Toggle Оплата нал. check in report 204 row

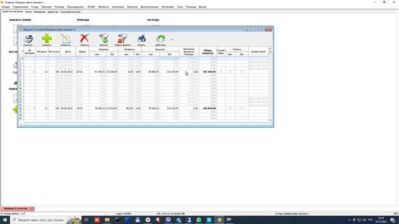(x=230, y=108)
